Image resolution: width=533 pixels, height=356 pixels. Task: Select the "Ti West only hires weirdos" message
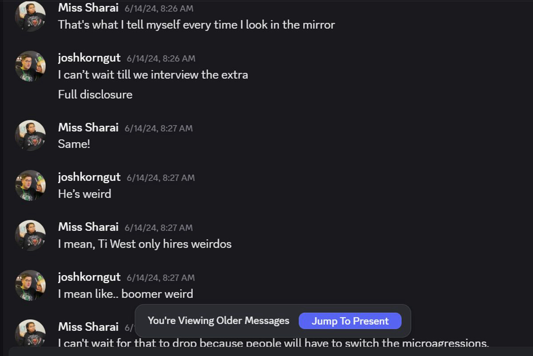[144, 244]
